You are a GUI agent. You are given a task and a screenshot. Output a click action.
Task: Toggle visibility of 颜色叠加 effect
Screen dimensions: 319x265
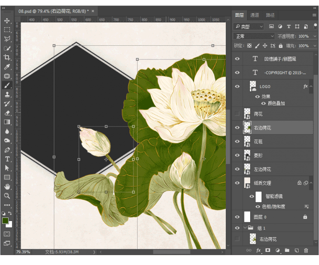[263, 103]
